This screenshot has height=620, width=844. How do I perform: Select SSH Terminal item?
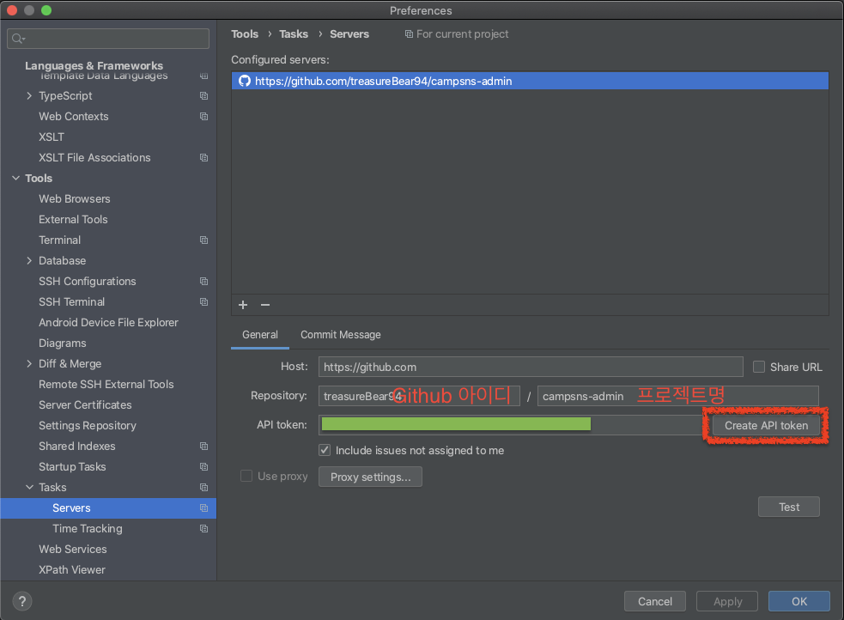pos(71,302)
